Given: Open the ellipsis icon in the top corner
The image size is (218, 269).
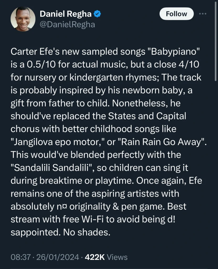Looking at the screenshot, I should tap(203, 14).
